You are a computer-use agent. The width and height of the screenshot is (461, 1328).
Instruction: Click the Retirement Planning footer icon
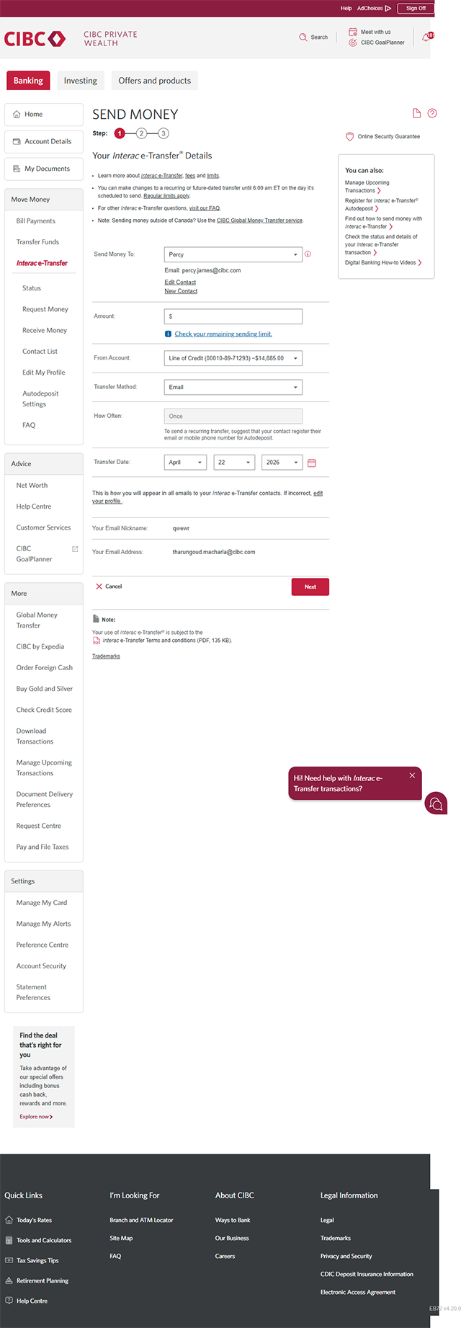[x=9, y=1280]
